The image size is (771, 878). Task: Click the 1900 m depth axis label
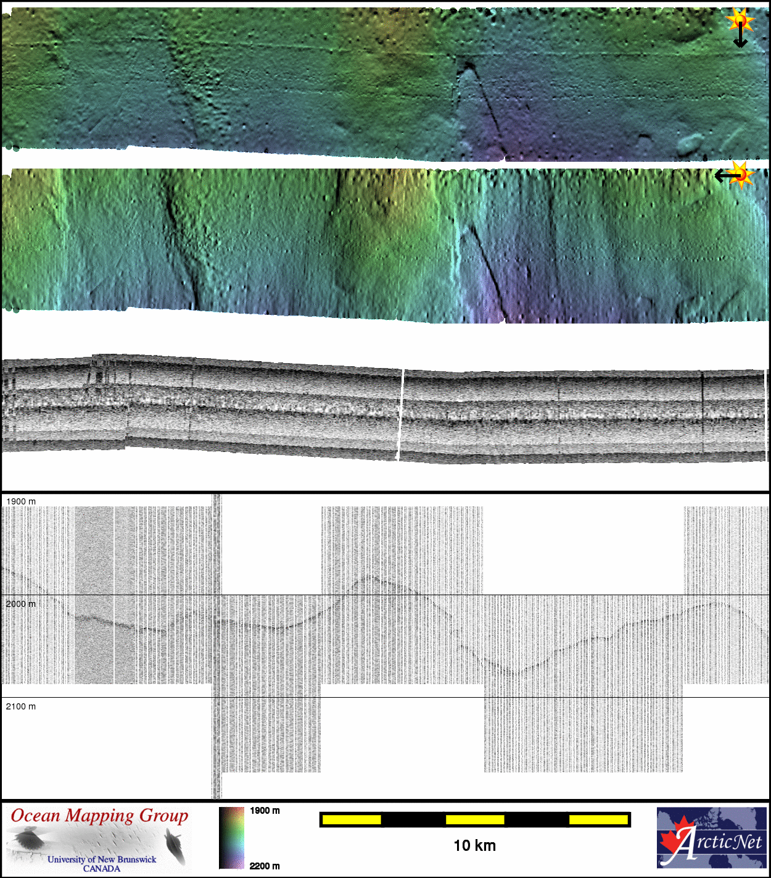click(21, 501)
